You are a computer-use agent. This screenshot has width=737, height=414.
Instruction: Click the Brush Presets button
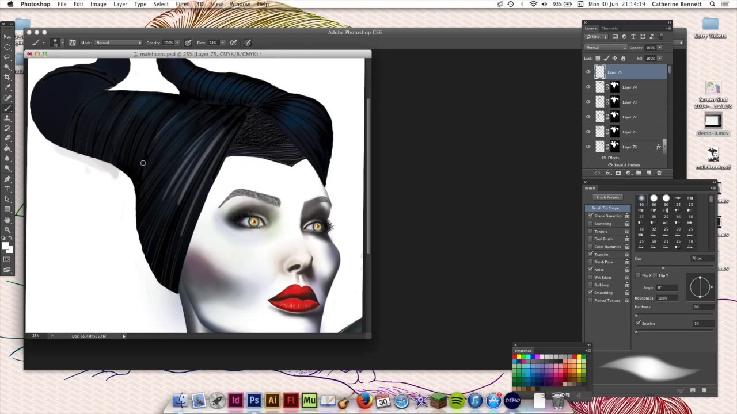(607, 197)
